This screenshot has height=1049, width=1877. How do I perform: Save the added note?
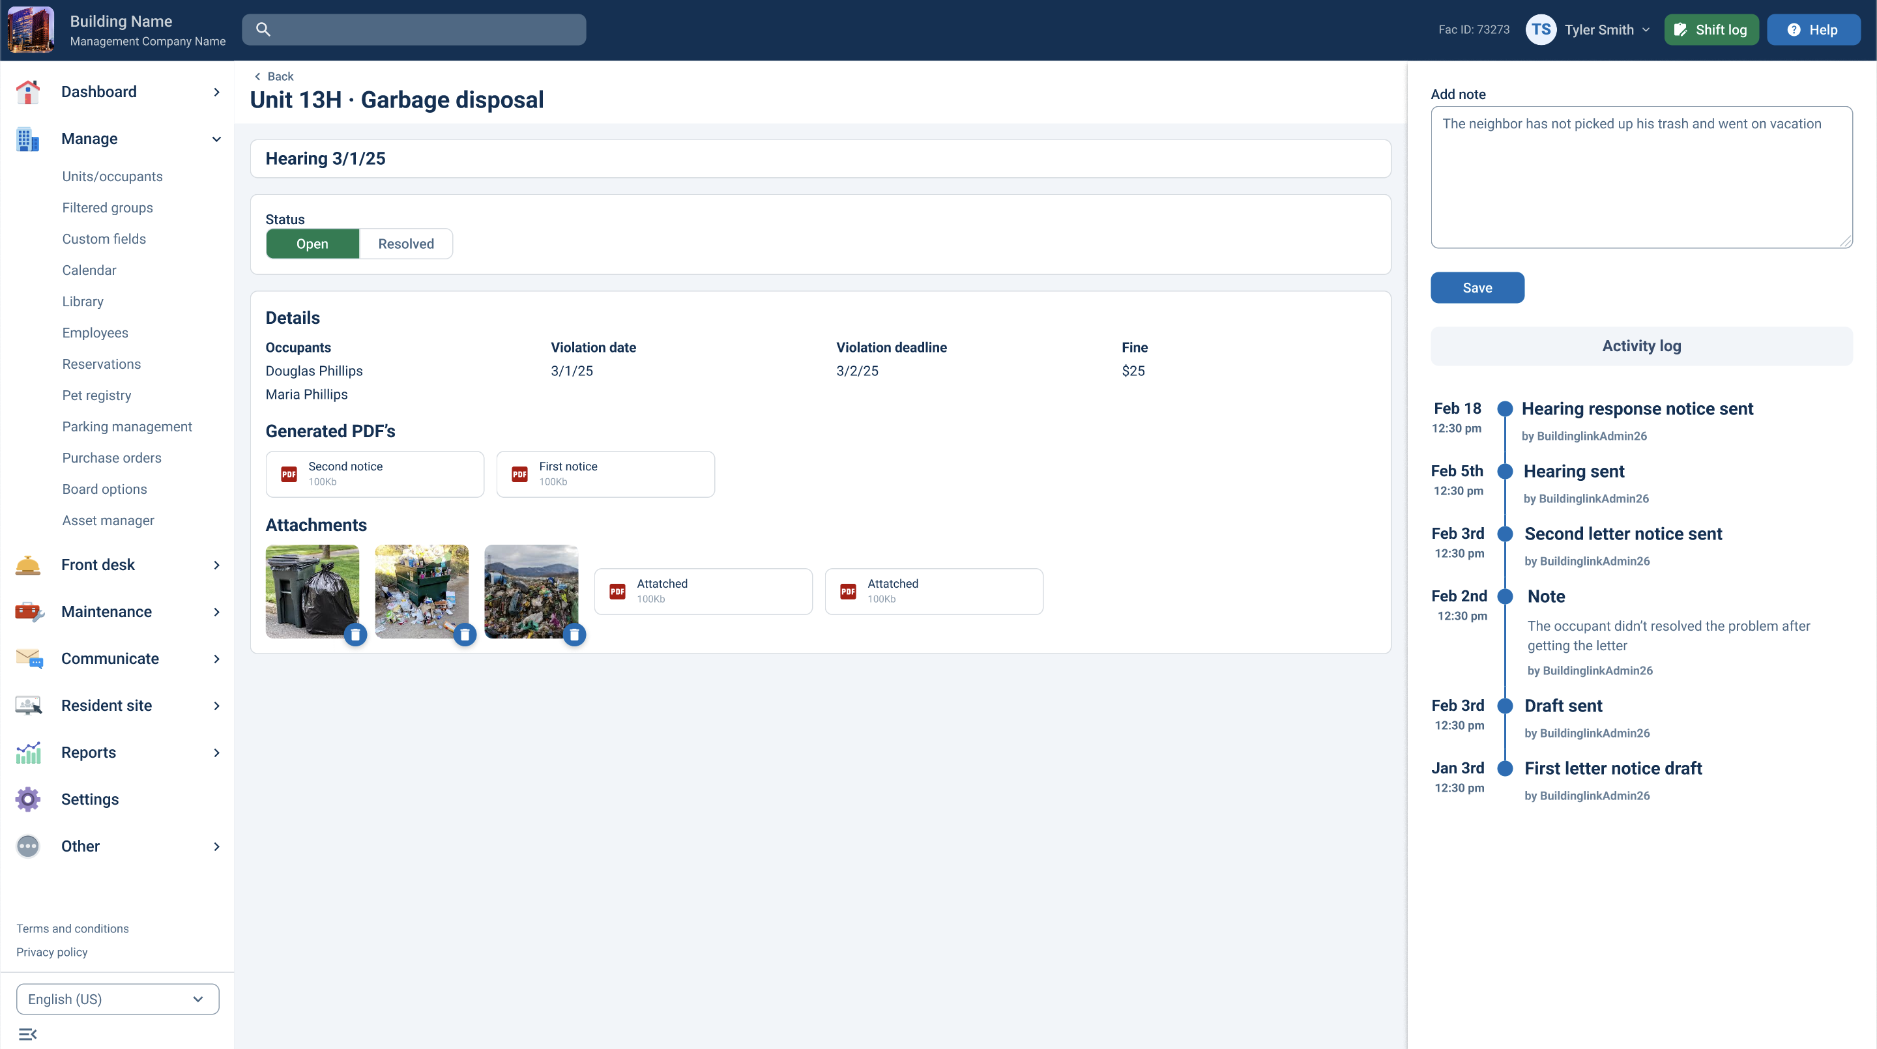coord(1477,287)
